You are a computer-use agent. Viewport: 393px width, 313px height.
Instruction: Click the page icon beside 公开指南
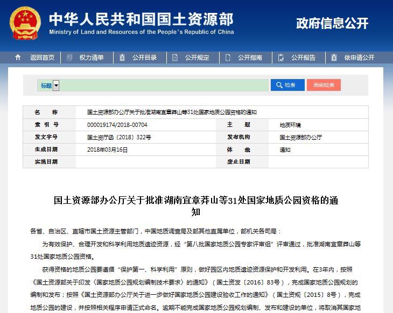[x=228, y=58]
